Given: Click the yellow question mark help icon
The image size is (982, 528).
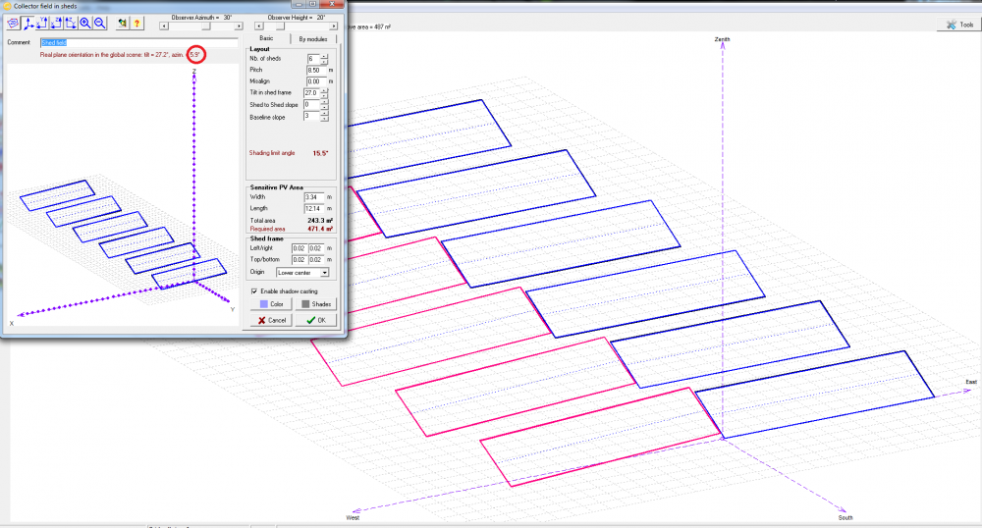Looking at the screenshot, I should coord(137,23).
